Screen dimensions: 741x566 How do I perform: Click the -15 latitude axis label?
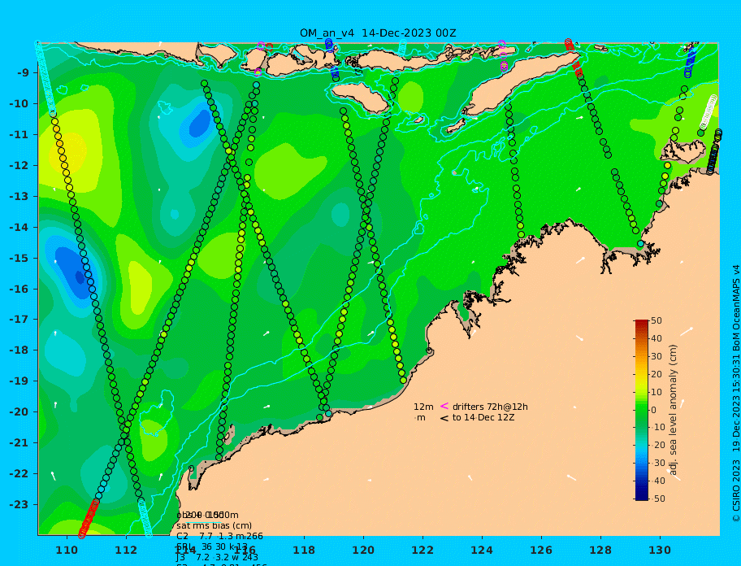tap(19, 258)
